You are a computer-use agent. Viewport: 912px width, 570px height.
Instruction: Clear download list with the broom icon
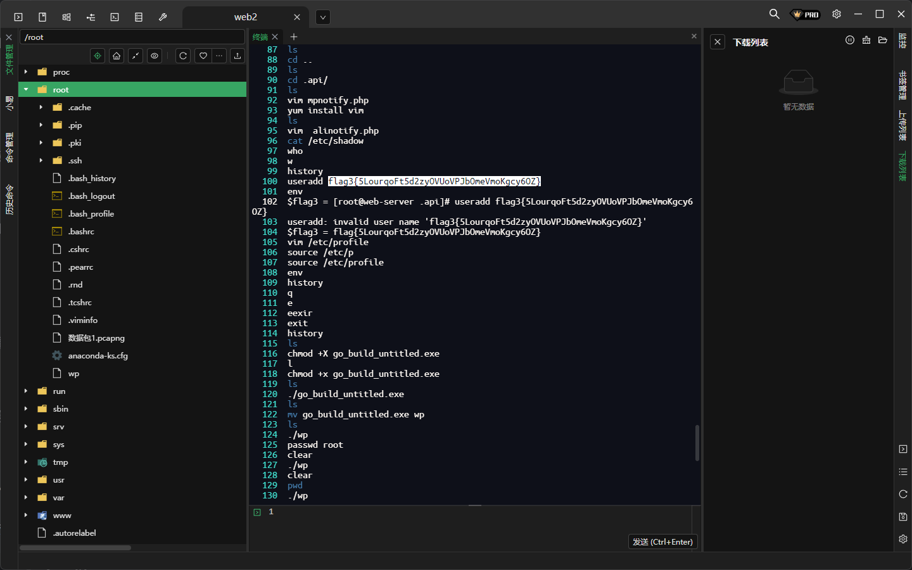(866, 41)
